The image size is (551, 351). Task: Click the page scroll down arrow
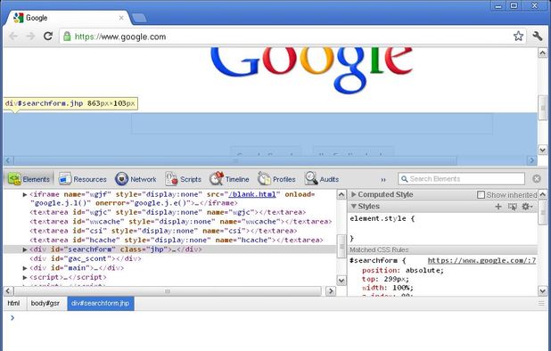[x=543, y=150]
